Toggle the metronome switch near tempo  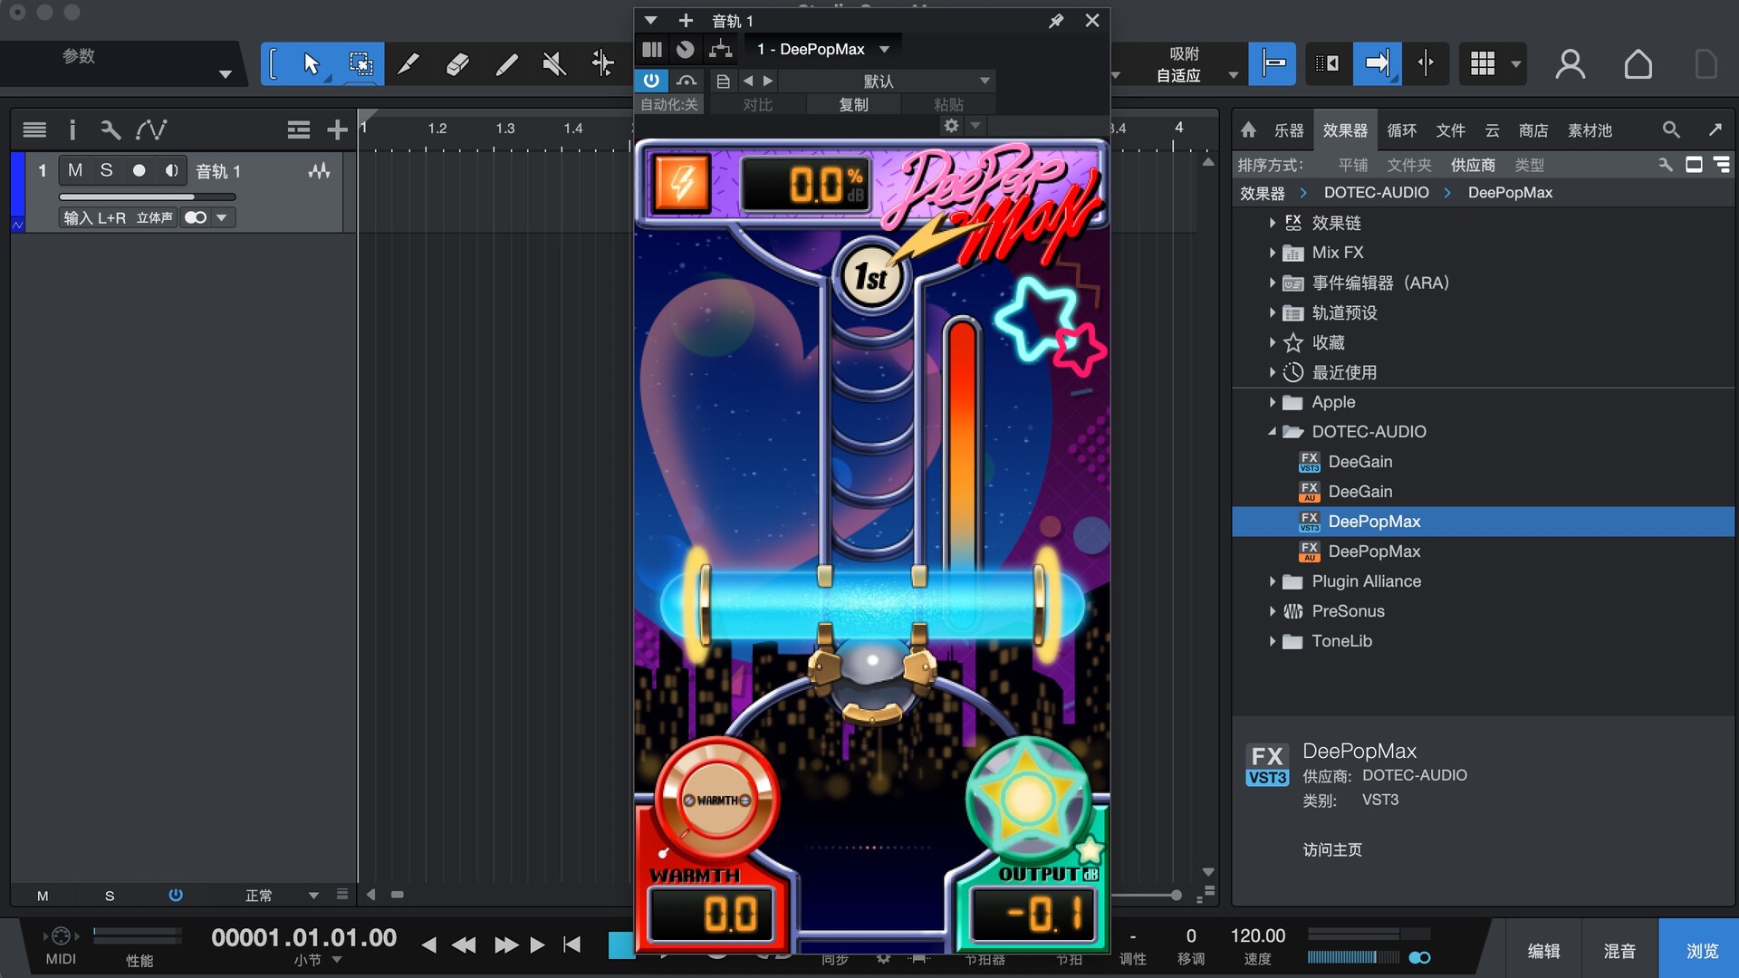click(x=1419, y=957)
